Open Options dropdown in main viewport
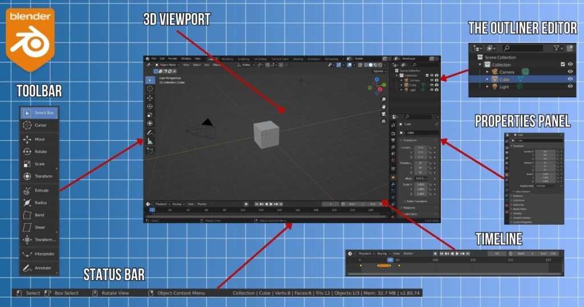Screen dimensions: 584x307 point(380,71)
